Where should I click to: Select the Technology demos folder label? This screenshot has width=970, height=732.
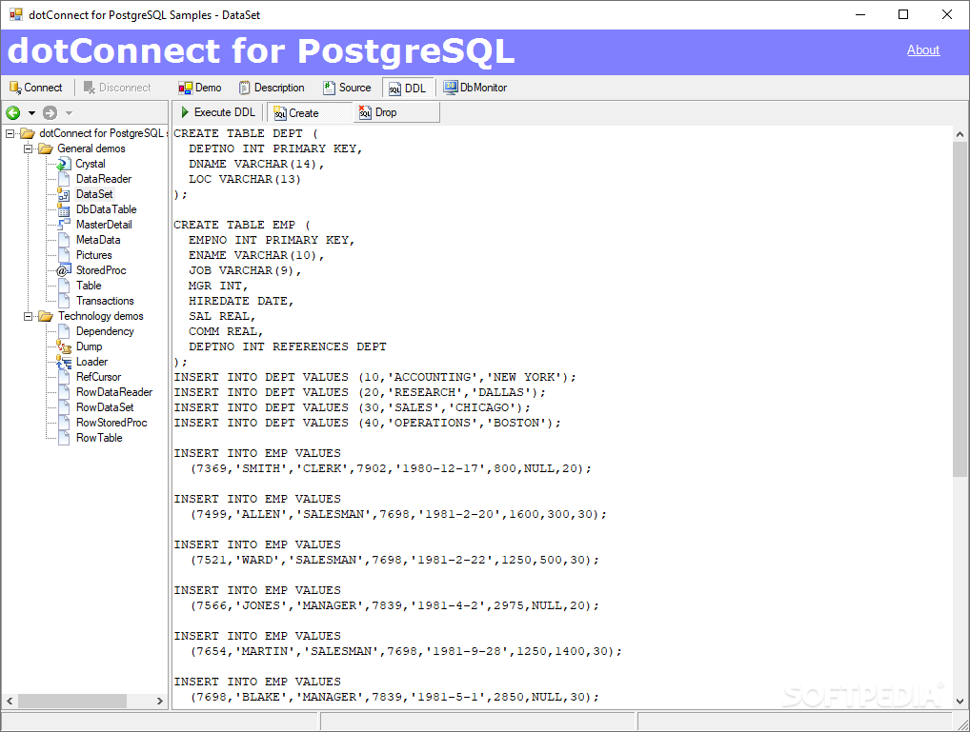100,317
